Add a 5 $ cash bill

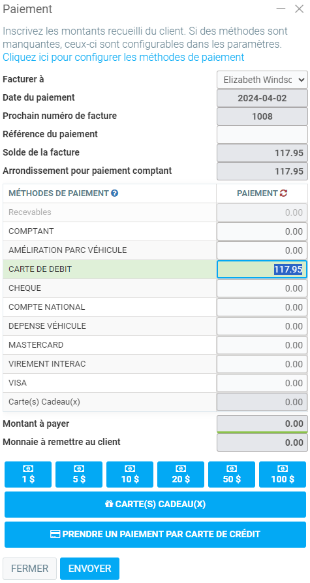[79, 475]
